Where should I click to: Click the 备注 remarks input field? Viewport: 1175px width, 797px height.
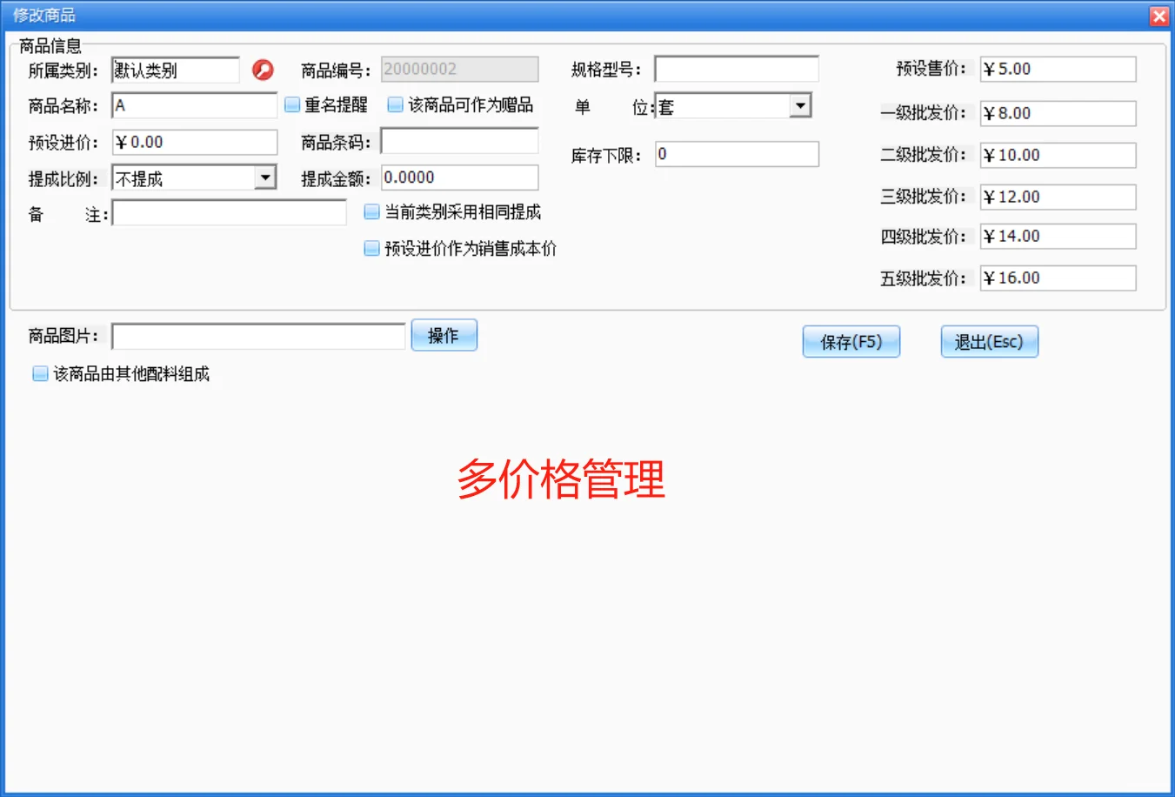[x=230, y=212]
